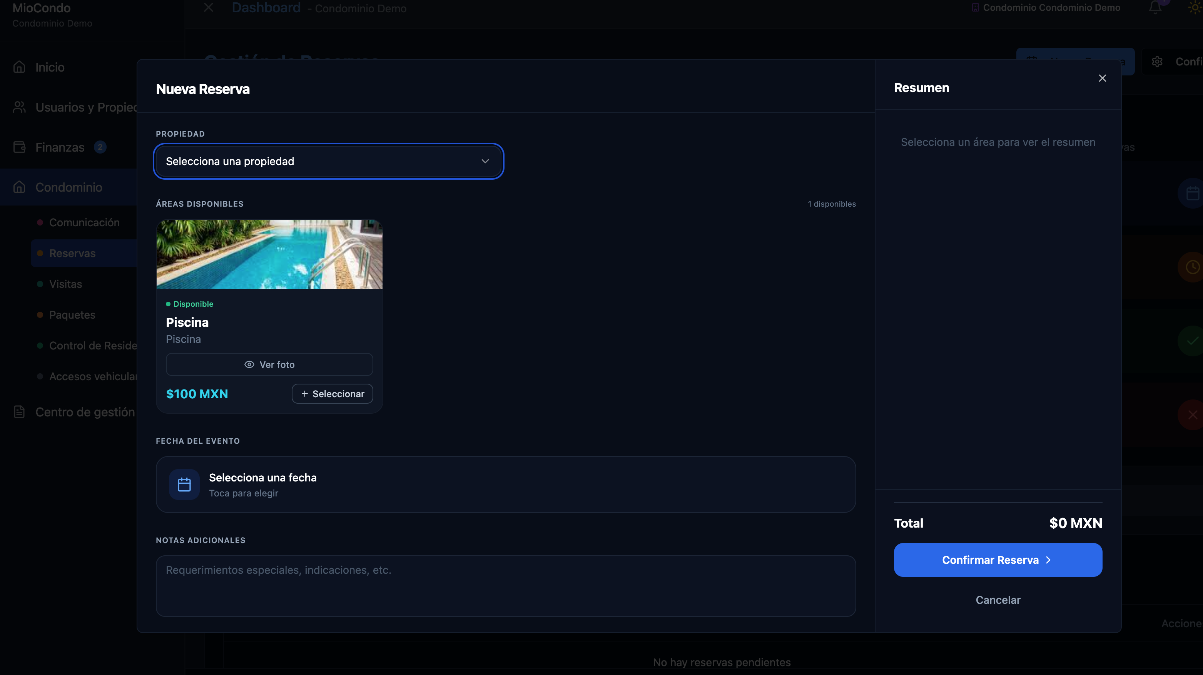Switch to the Visitas section
1203x675 pixels.
click(x=65, y=284)
